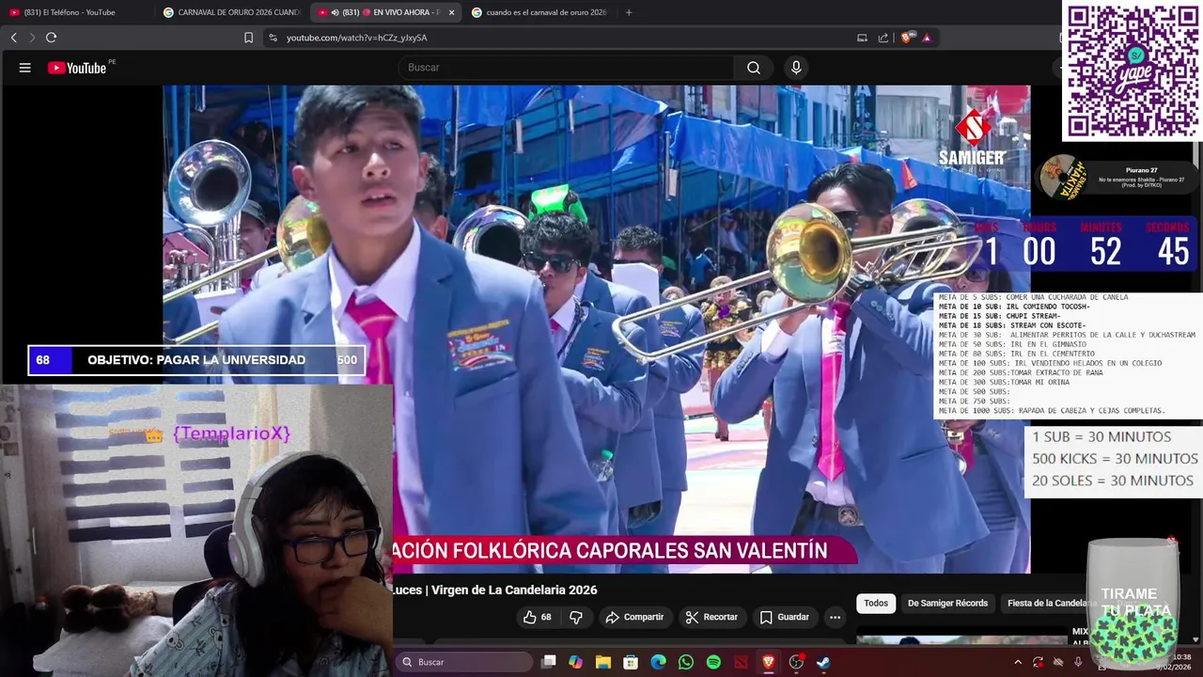Open OBS Studio from the taskbar
Viewport: 1203px width, 677px height.
coord(796,662)
